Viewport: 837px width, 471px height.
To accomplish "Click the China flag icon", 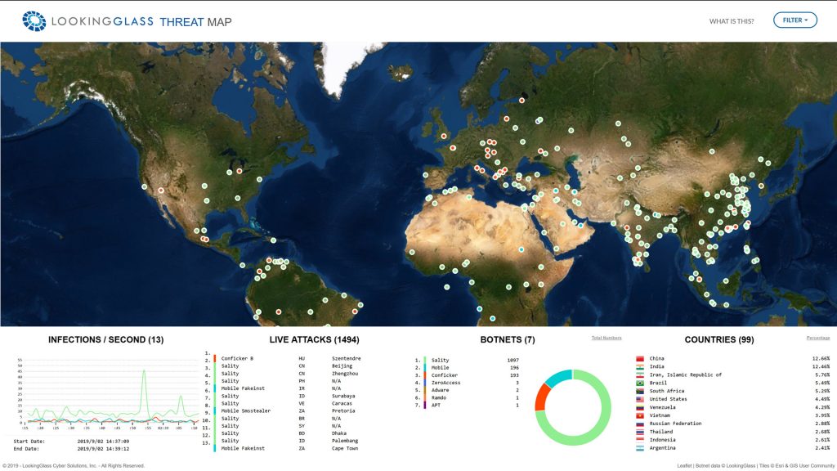I will coord(640,359).
